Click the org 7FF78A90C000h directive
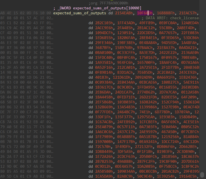The image size is (206, 179). 108,3
